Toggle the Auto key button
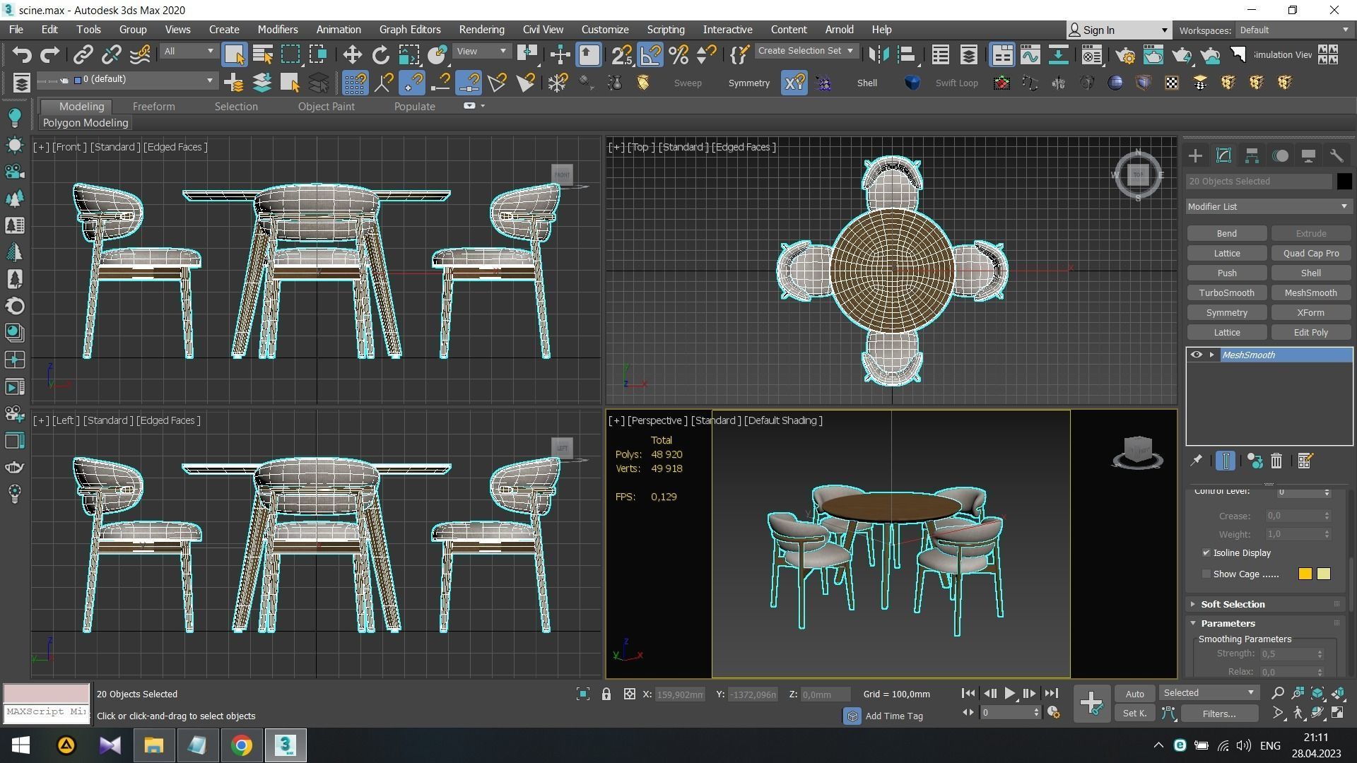The width and height of the screenshot is (1357, 763). (x=1134, y=694)
